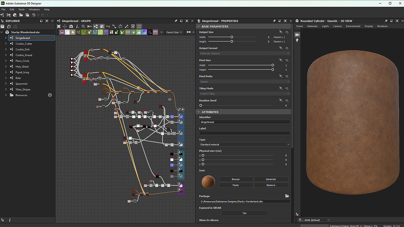This screenshot has height=227, width=404.
Task: Click the info badge beside Resources
Action: pyautogui.click(x=50, y=95)
